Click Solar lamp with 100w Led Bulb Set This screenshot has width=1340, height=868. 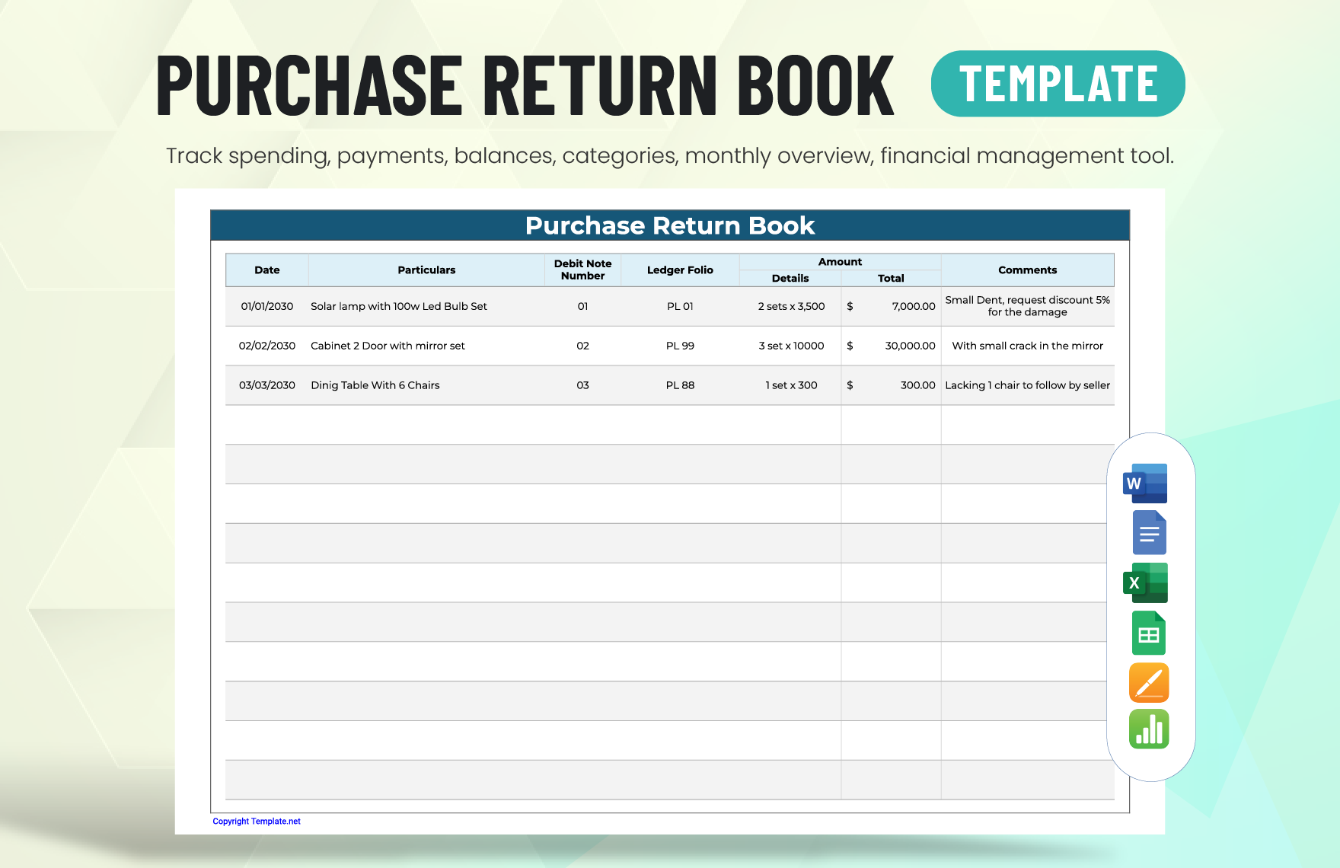pos(399,306)
